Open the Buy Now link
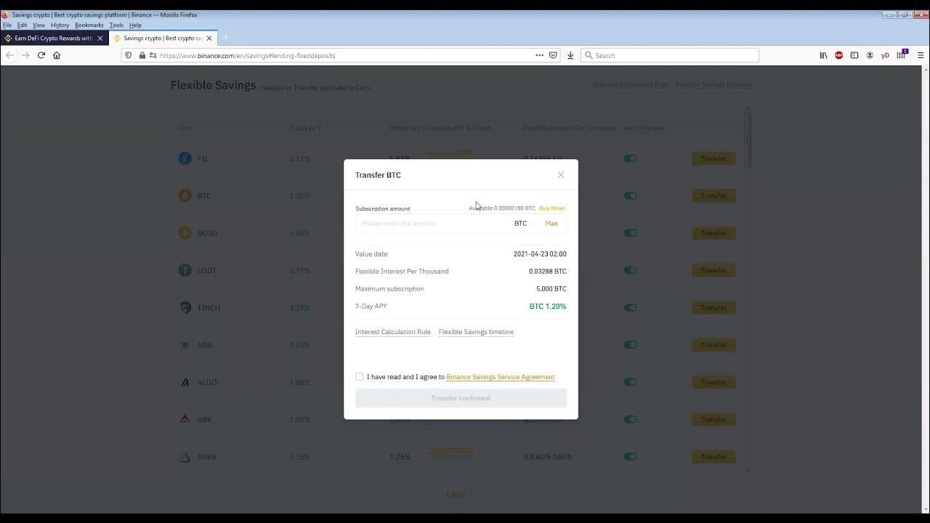930x523 pixels. coord(553,208)
